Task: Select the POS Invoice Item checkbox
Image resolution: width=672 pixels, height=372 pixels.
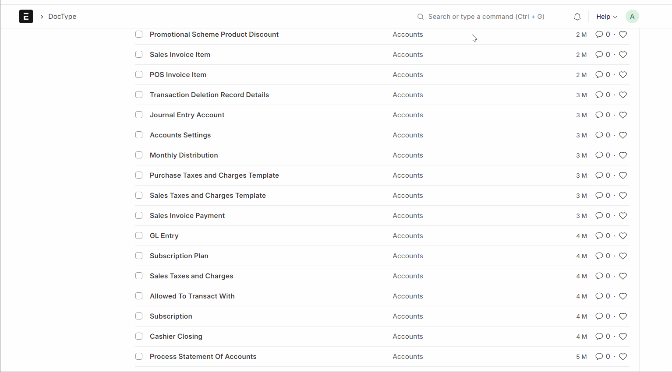Action: point(139,74)
